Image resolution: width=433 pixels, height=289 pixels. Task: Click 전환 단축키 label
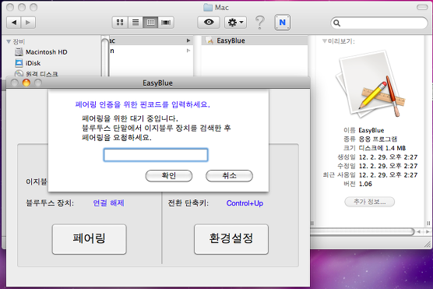[x=188, y=203]
